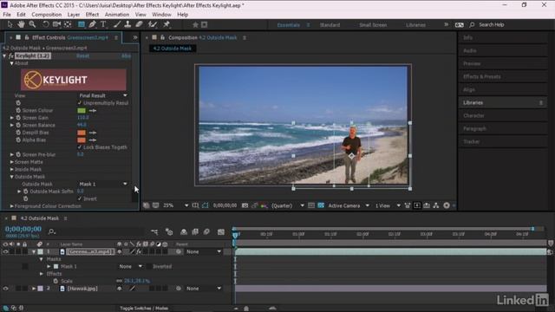The height and width of the screenshot is (312, 555).
Task: Click the Alpha Bias colour swatch
Action: (x=82, y=140)
